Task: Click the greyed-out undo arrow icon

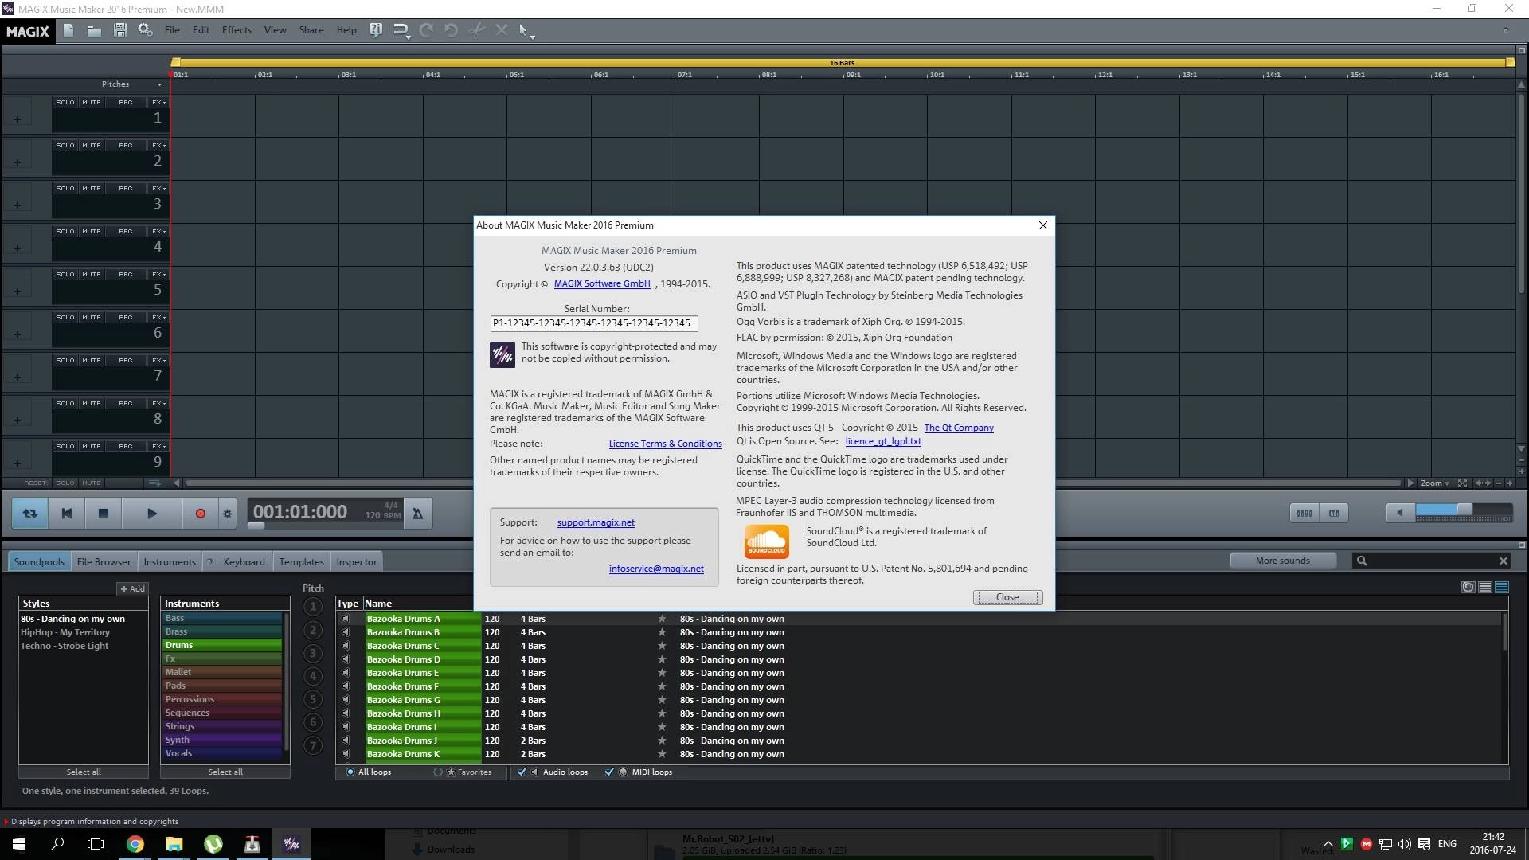Action: (x=451, y=30)
